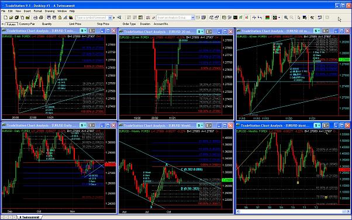Click the Limit Price label in order bar
Image resolution: width=352 pixels, height=220 pixels.
tap(75, 24)
